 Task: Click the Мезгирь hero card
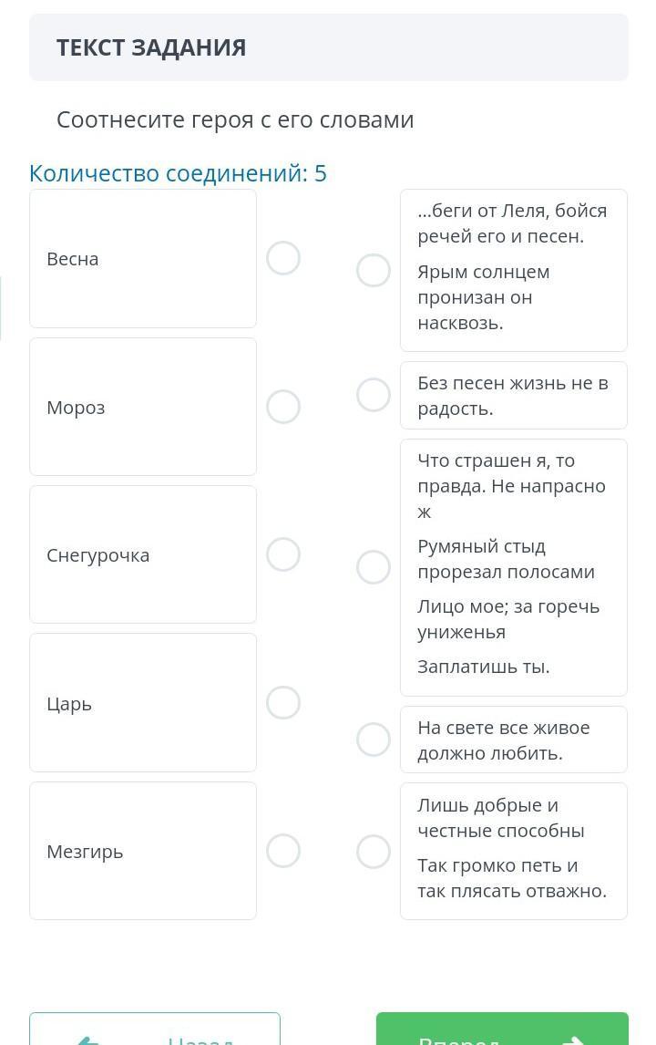pyautogui.click(x=143, y=851)
